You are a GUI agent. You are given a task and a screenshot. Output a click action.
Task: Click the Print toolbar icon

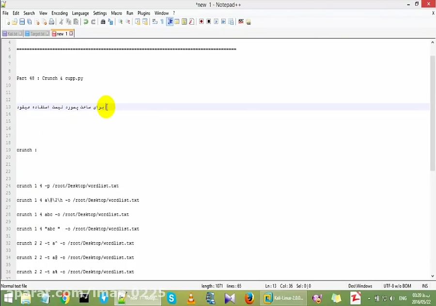52,22
